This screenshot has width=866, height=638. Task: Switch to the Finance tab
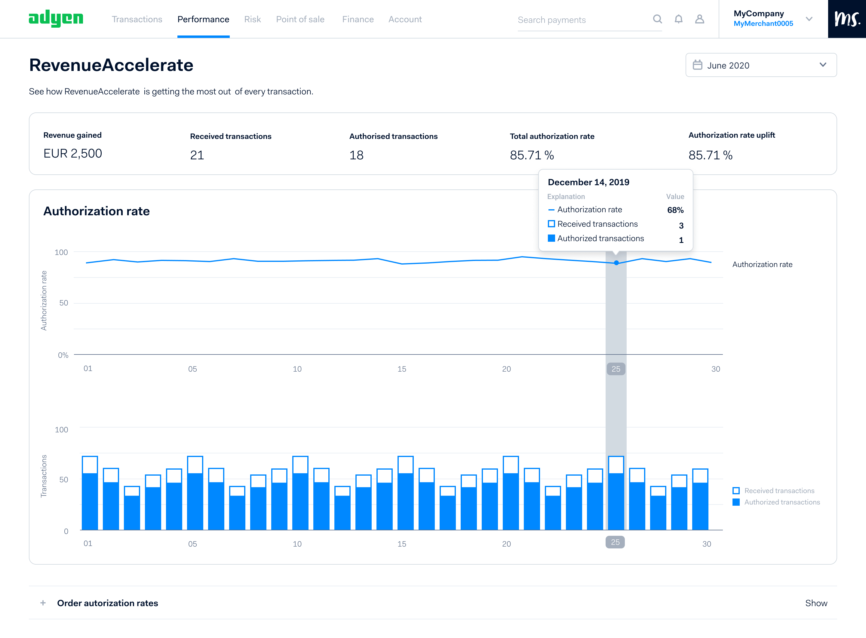(358, 19)
